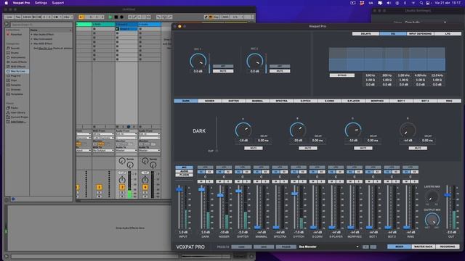The width and height of the screenshot is (465, 261).
Task: Click the OUT channel fader handle
Action: tap(448, 195)
